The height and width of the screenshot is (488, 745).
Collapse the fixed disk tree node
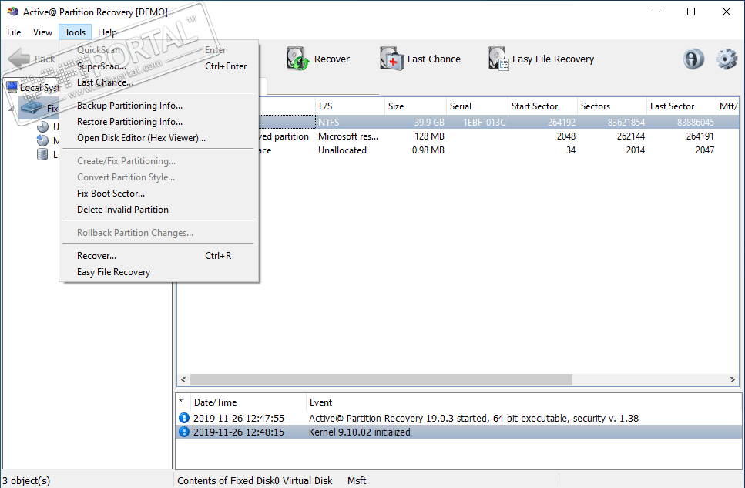(12, 109)
